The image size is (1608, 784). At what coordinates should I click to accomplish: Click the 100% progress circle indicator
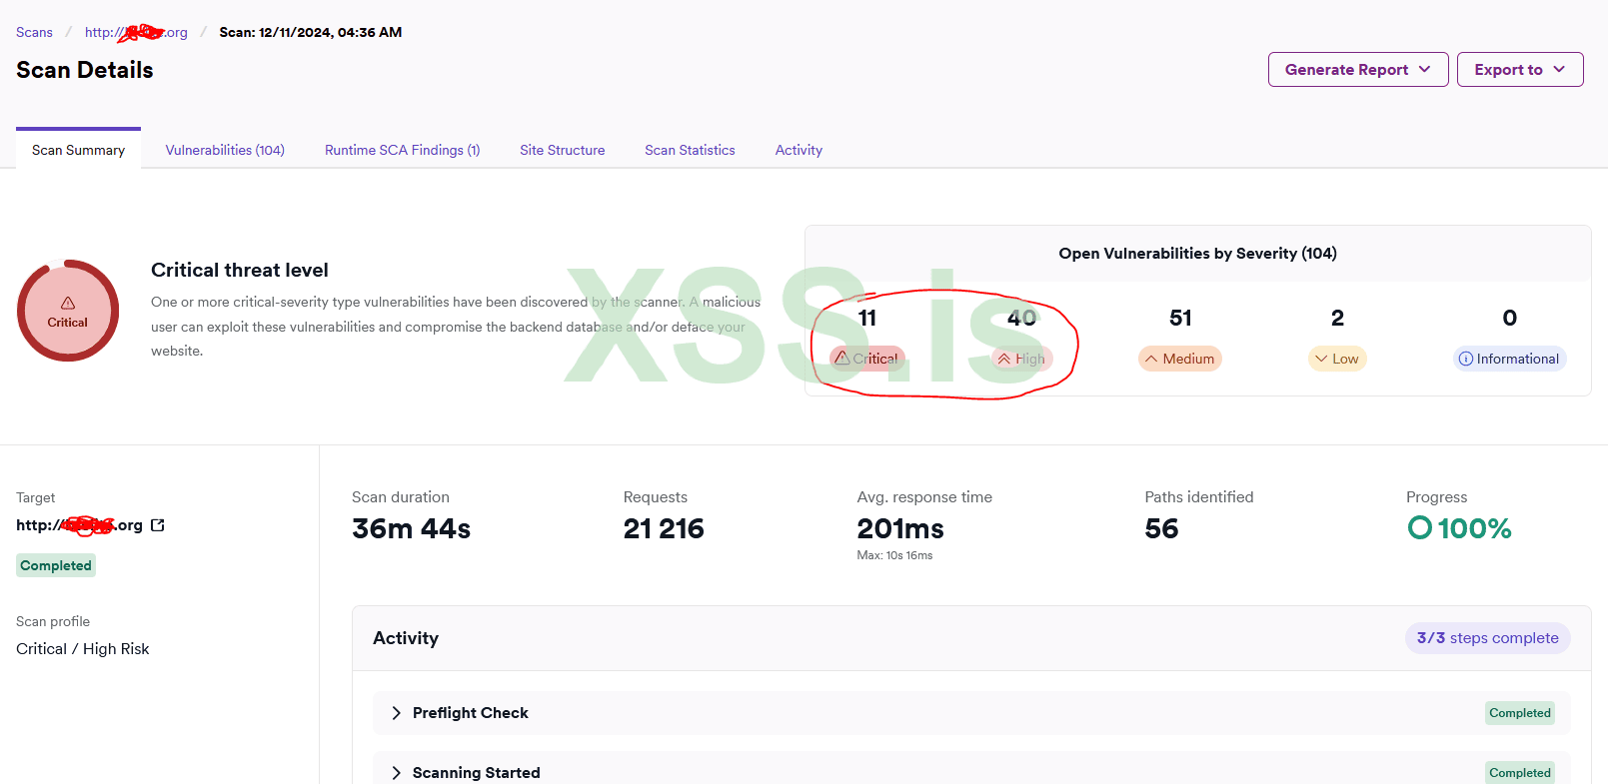click(1419, 527)
